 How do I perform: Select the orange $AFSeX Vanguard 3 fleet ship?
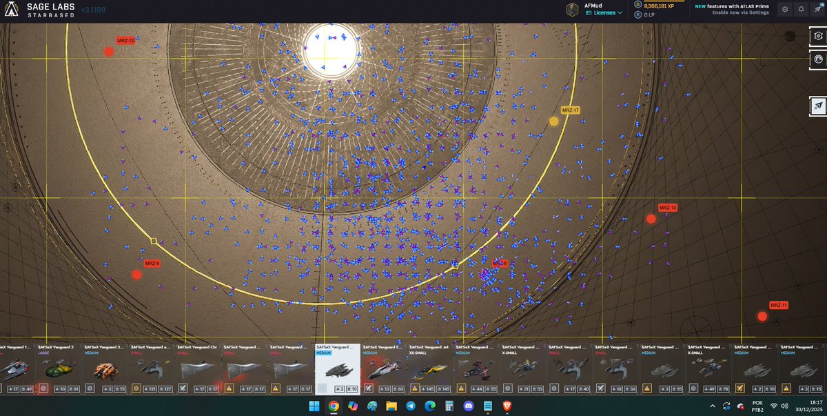(x=105, y=370)
